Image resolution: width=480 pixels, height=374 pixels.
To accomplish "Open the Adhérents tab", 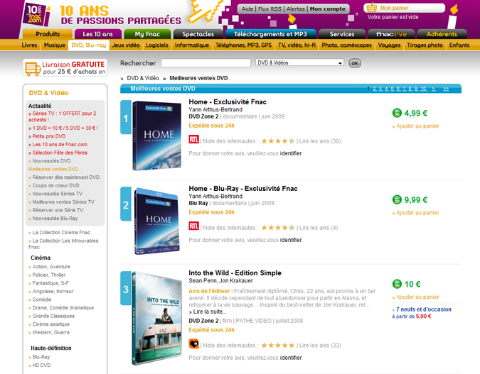I will pyautogui.click(x=442, y=34).
